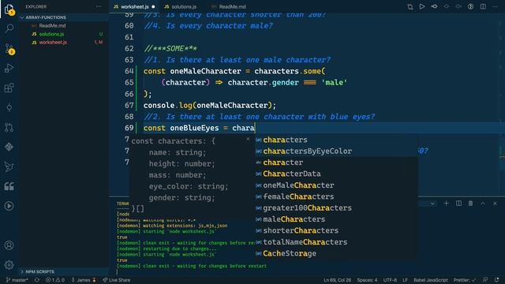Click the TERMINAL panel tab

pyautogui.click(x=123, y=204)
